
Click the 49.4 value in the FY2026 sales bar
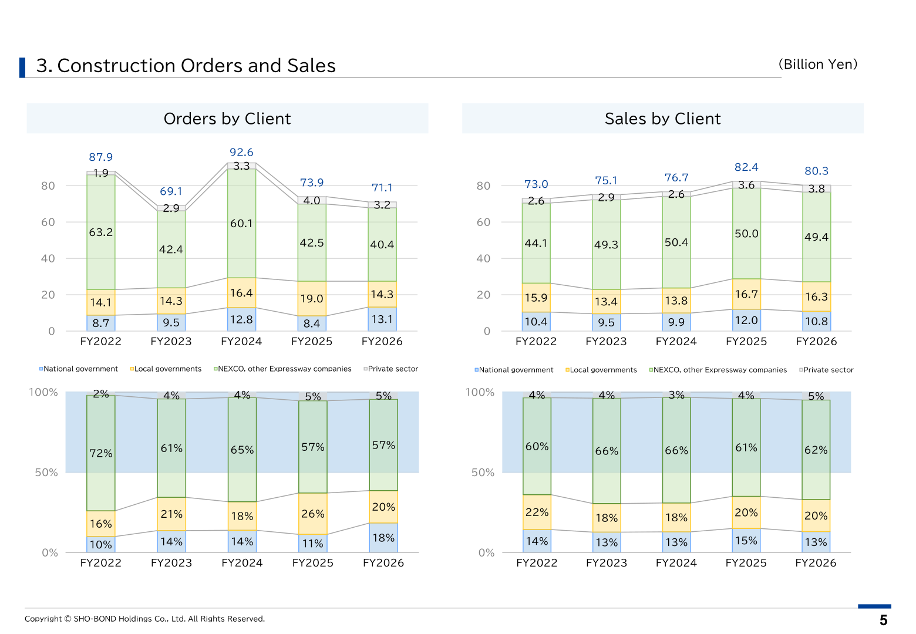817,237
